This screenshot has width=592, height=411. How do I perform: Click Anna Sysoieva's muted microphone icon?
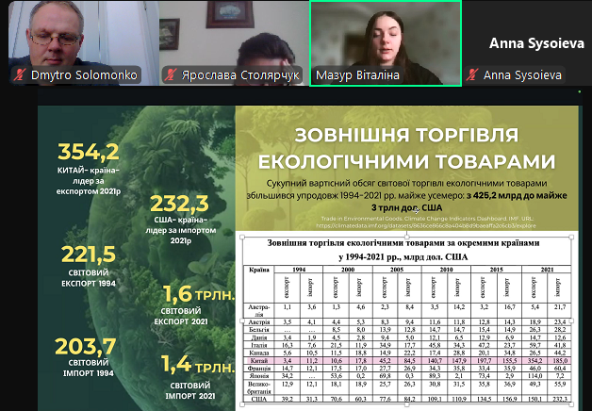point(475,75)
